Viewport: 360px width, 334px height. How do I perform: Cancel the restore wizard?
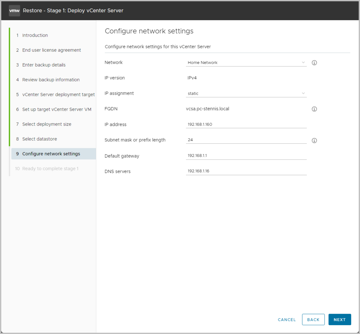[x=287, y=320]
